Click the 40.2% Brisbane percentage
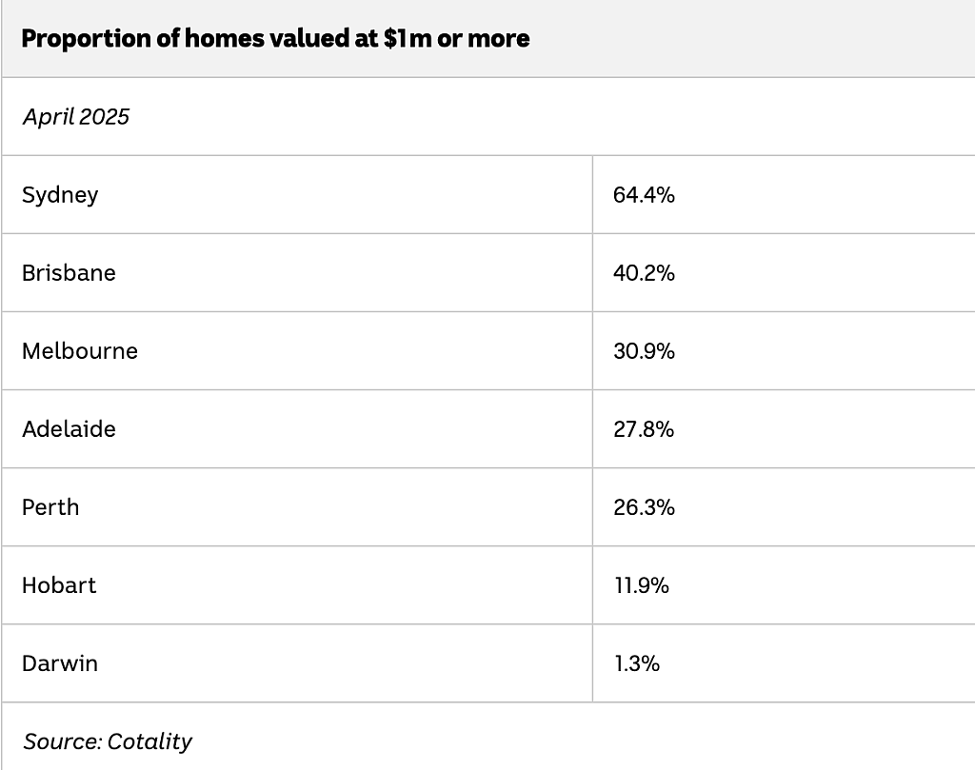The image size is (975, 770). 644,273
